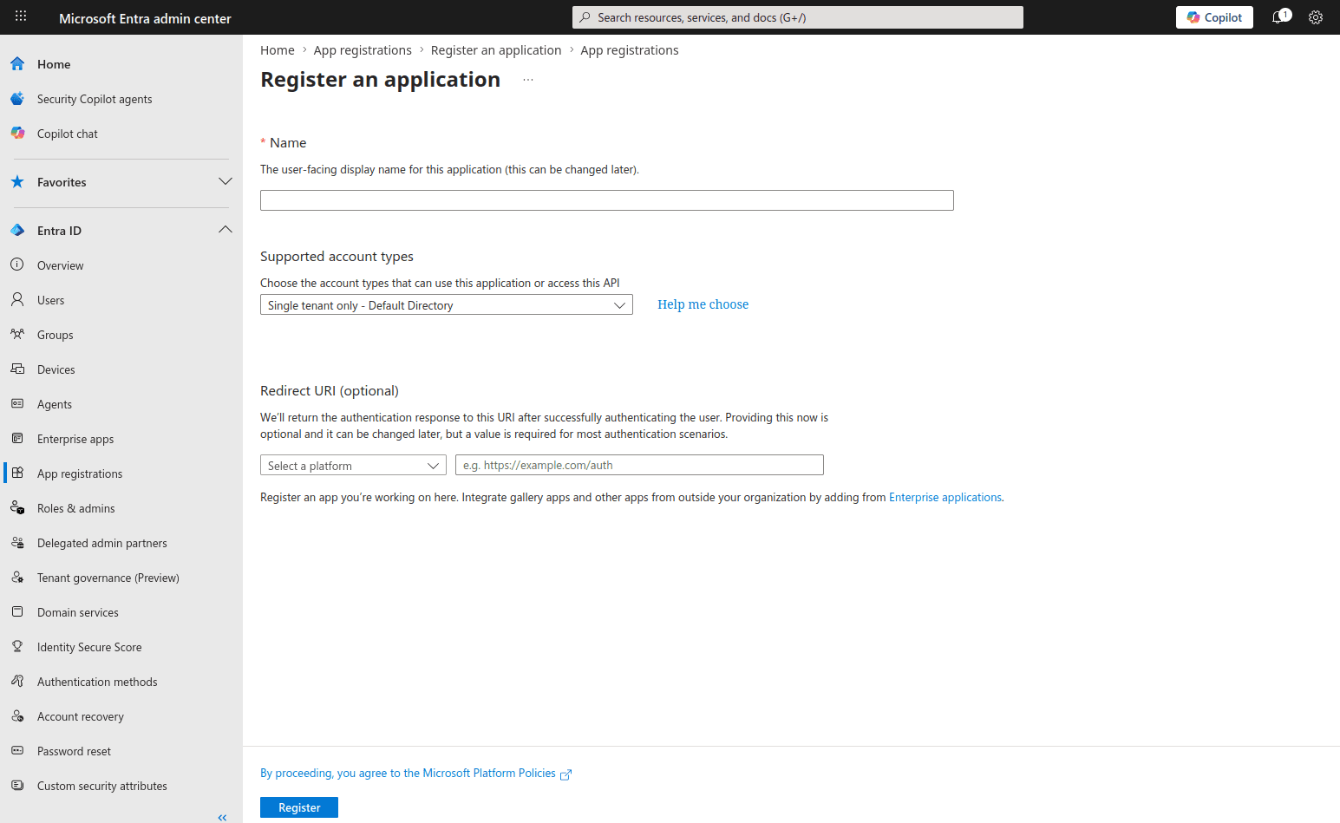The height and width of the screenshot is (823, 1340).
Task: Open the Supported account types dropdown
Action: tap(447, 305)
